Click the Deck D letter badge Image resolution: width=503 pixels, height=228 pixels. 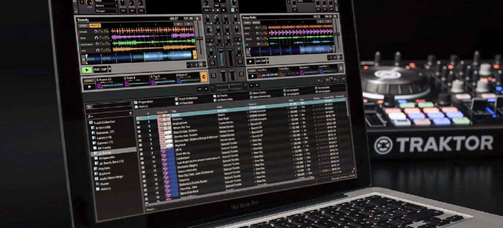coord(341,68)
